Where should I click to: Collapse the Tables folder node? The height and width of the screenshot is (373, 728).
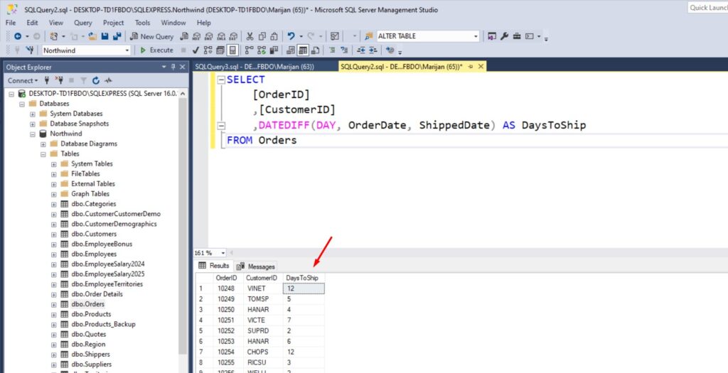click(x=43, y=153)
